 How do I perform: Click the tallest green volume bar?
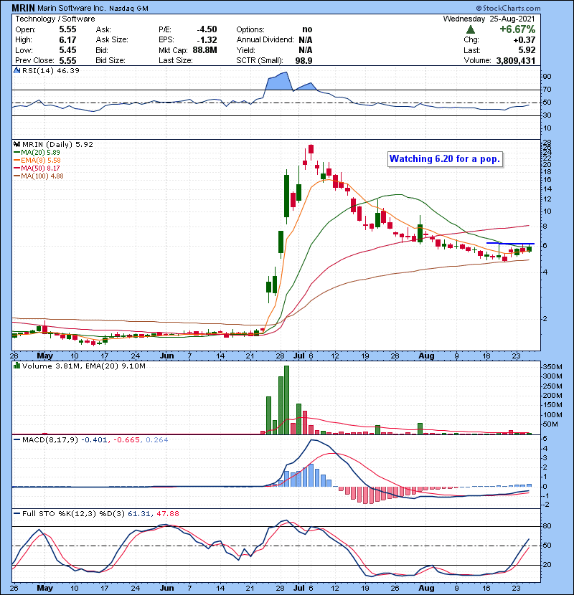pos(287,400)
